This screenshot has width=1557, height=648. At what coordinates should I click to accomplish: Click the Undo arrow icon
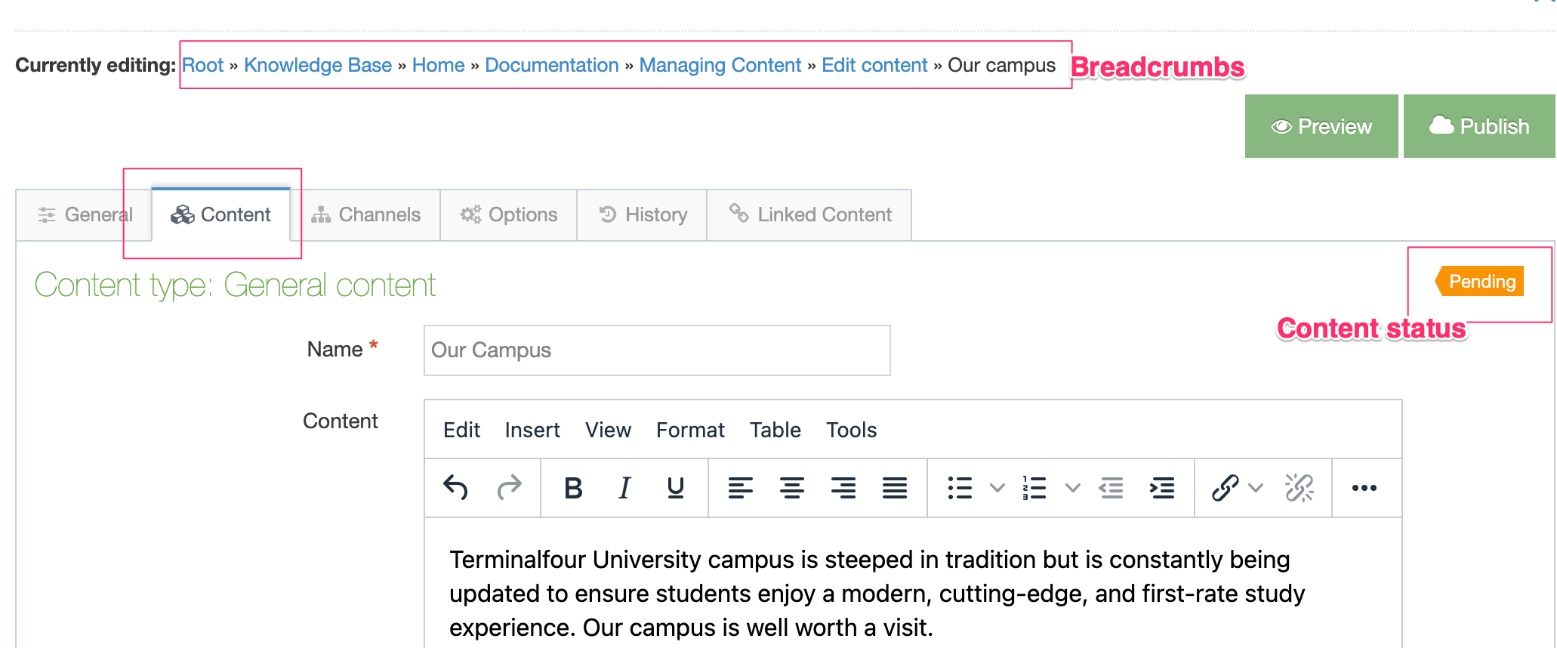point(455,488)
